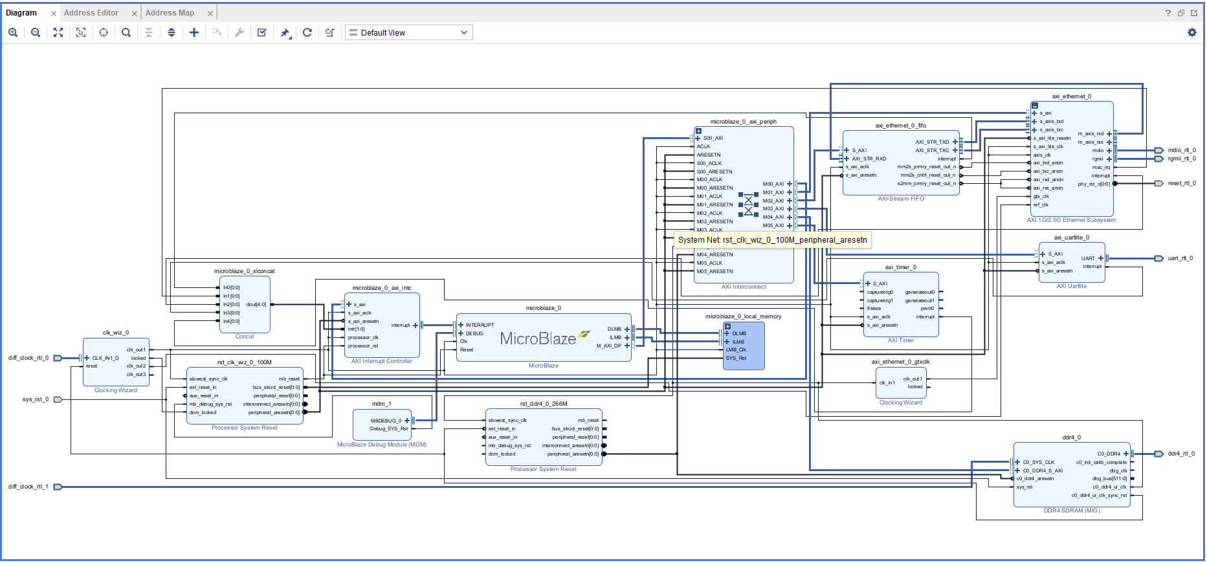Click the pin icon in the toolbar
This screenshot has width=1207, height=563.
tap(285, 32)
